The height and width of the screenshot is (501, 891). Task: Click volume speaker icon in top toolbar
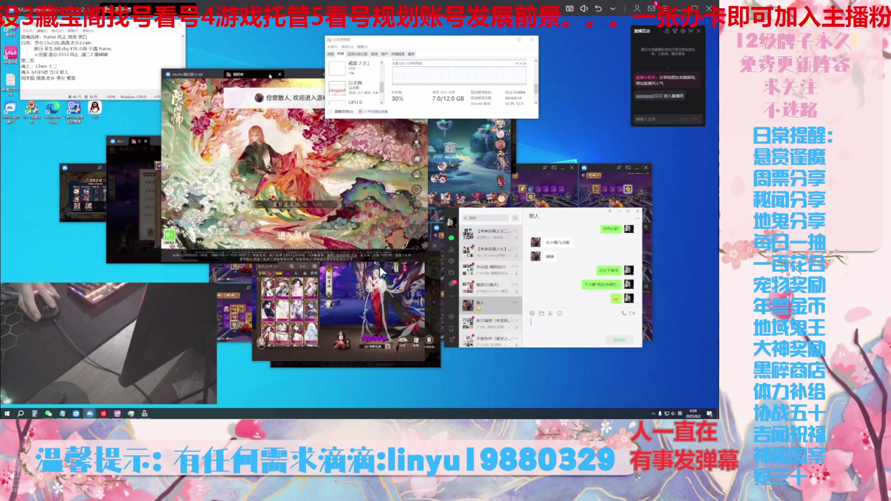584,8
